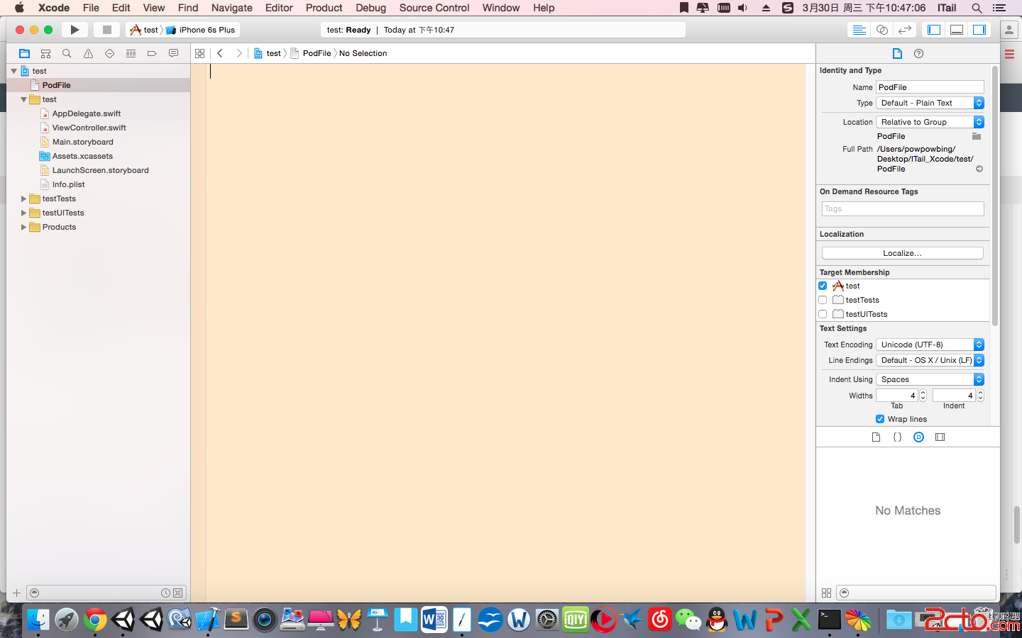Open the Indent Using dropdown
Image resolution: width=1022 pixels, height=638 pixels.
(930, 379)
